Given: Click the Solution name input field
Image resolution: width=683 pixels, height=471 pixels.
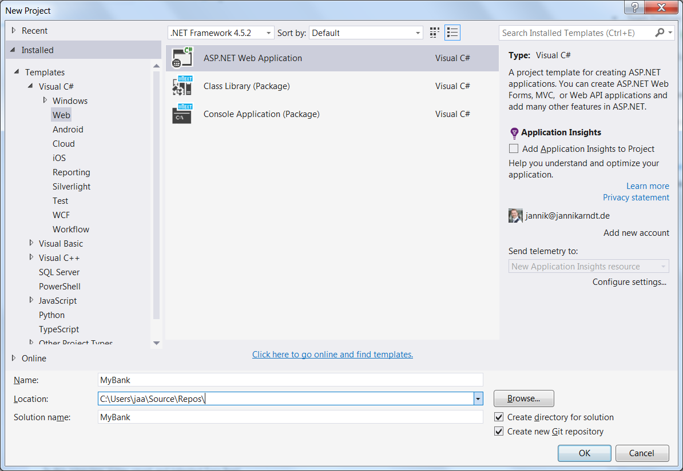Looking at the screenshot, I should (290, 417).
